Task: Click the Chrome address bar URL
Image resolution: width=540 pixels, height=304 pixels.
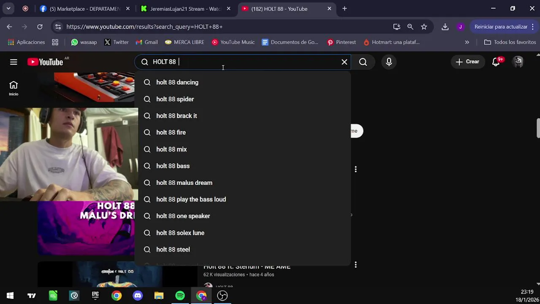Action: (144, 27)
